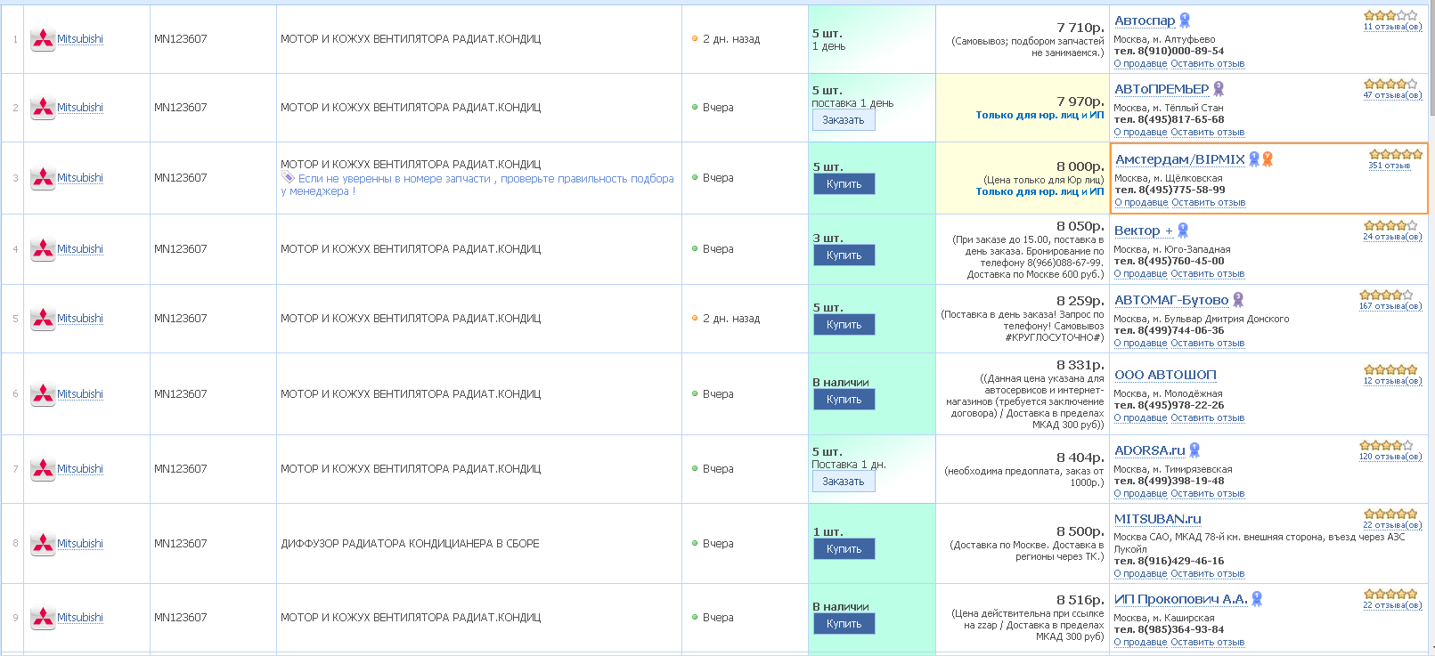Click the purple ribbon badge next to АВТоПРЕМЬЕР
Image resolution: width=1435 pixels, height=656 pixels.
(1219, 89)
